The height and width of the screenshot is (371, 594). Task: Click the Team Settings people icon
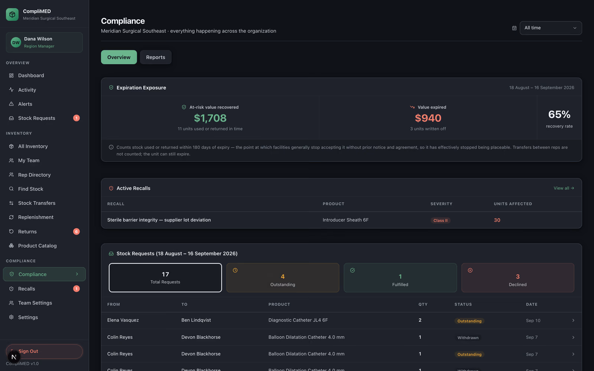pyautogui.click(x=11, y=303)
